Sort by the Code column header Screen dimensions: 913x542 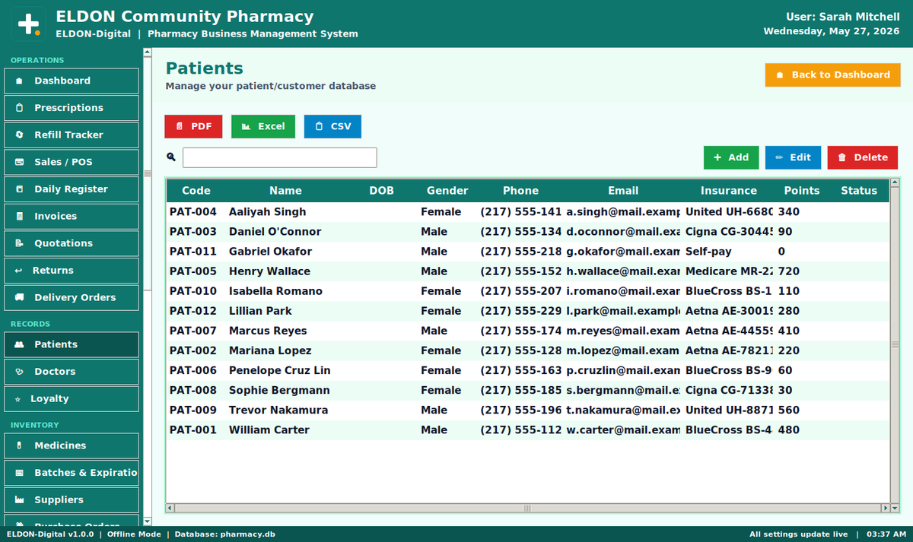click(x=196, y=191)
